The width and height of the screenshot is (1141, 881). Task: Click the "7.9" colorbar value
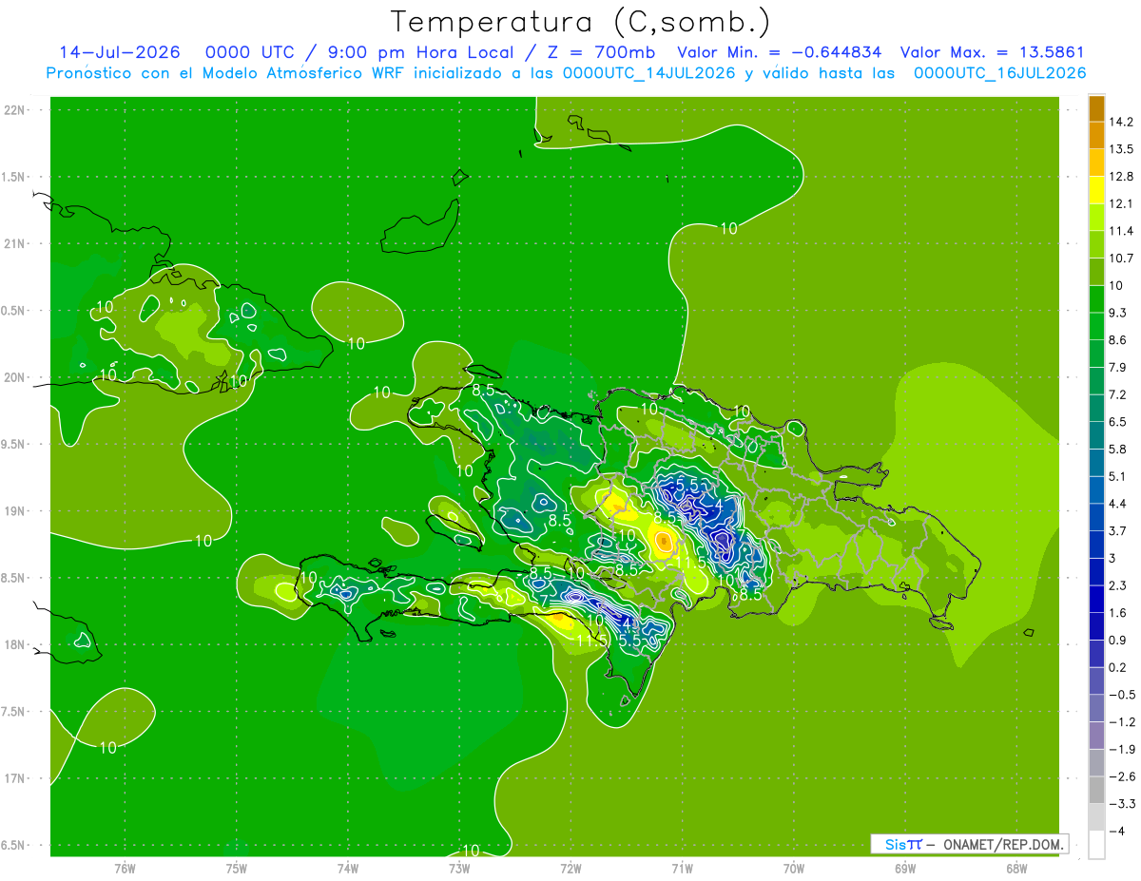click(1117, 367)
